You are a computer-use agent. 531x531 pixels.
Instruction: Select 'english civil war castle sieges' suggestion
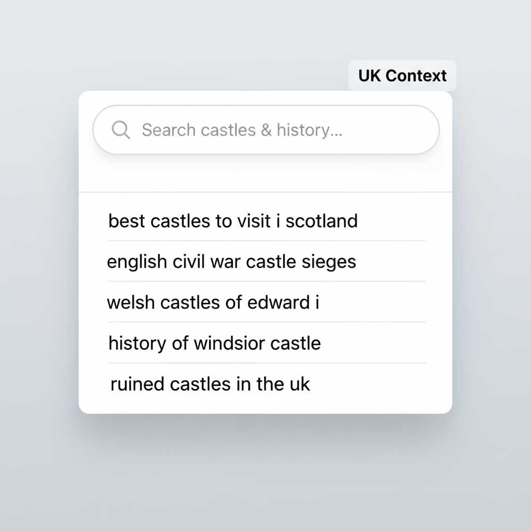[x=231, y=261]
